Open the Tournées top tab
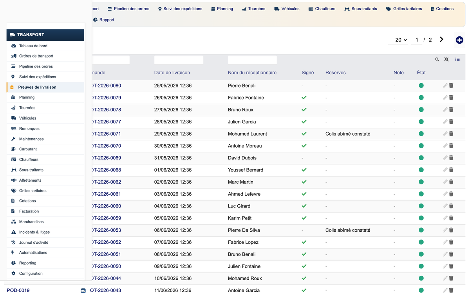 [x=253, y=9]
